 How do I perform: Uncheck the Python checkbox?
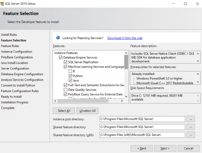pos(70,76)
